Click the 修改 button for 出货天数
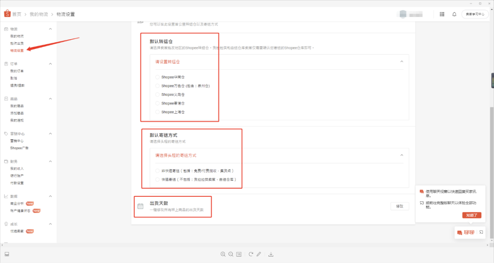Viewport: 494px width, 263px height. (x=399, y=206)
